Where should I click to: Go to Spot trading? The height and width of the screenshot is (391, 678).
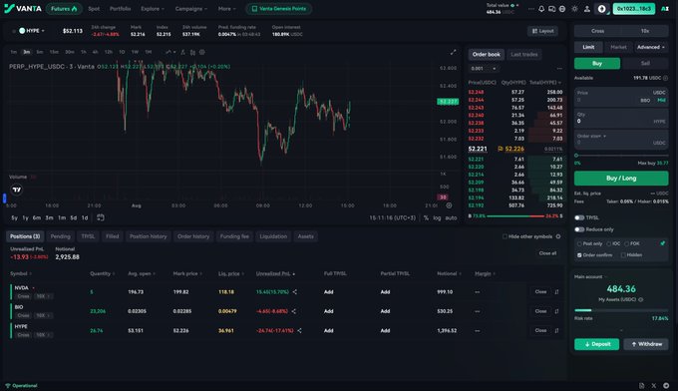click(x=94, y=9)
